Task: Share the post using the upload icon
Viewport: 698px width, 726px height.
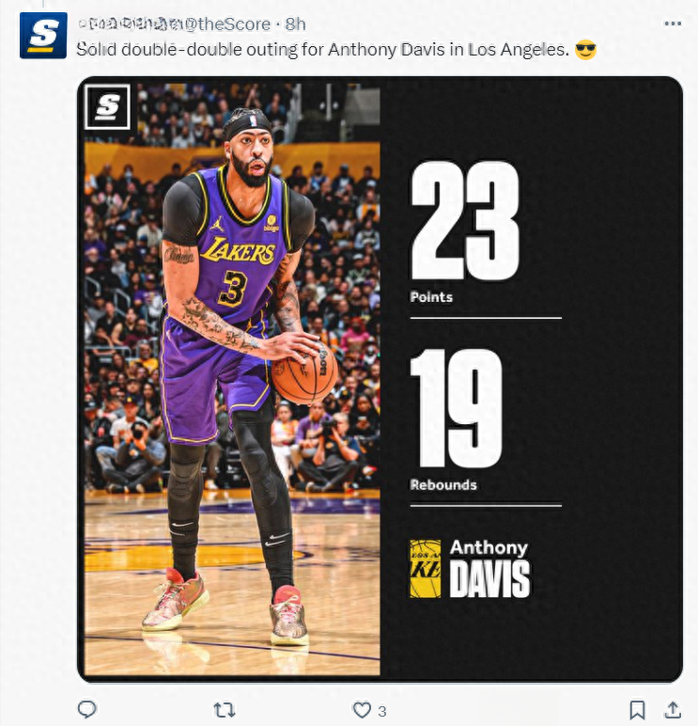Action: click(673, 709)
